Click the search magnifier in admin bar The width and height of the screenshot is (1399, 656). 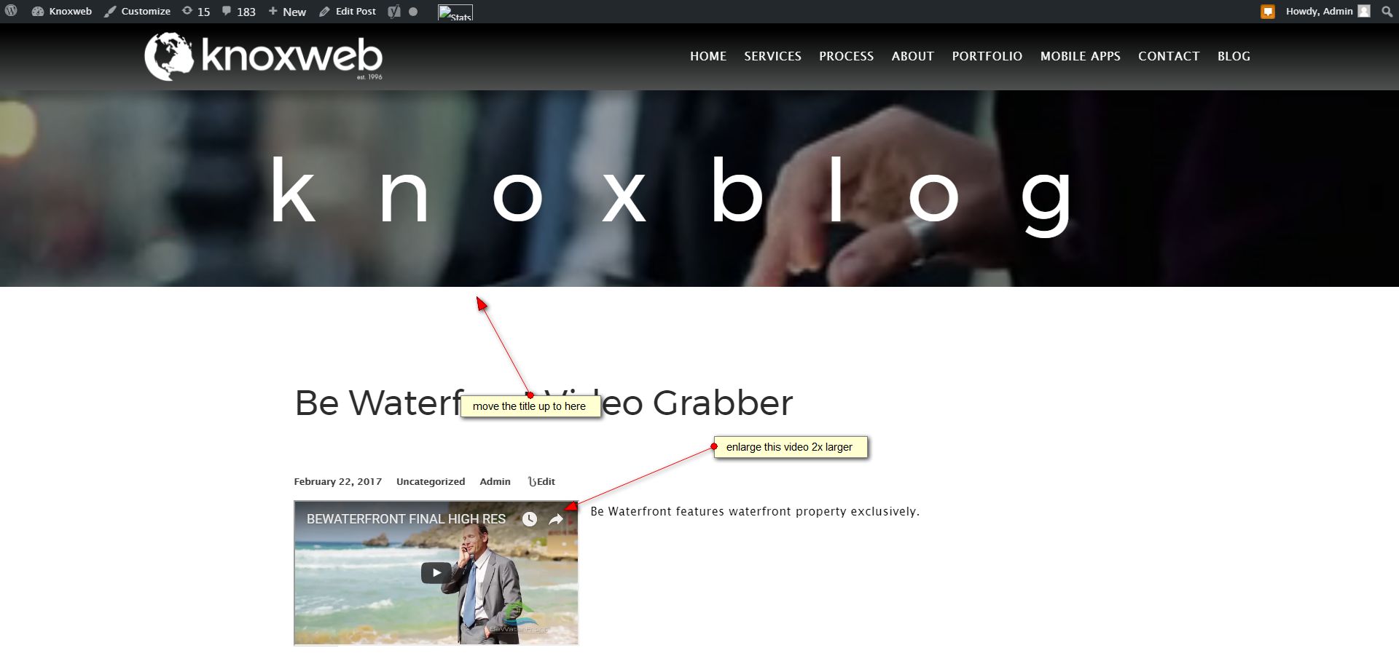[x=1387, y=11]
